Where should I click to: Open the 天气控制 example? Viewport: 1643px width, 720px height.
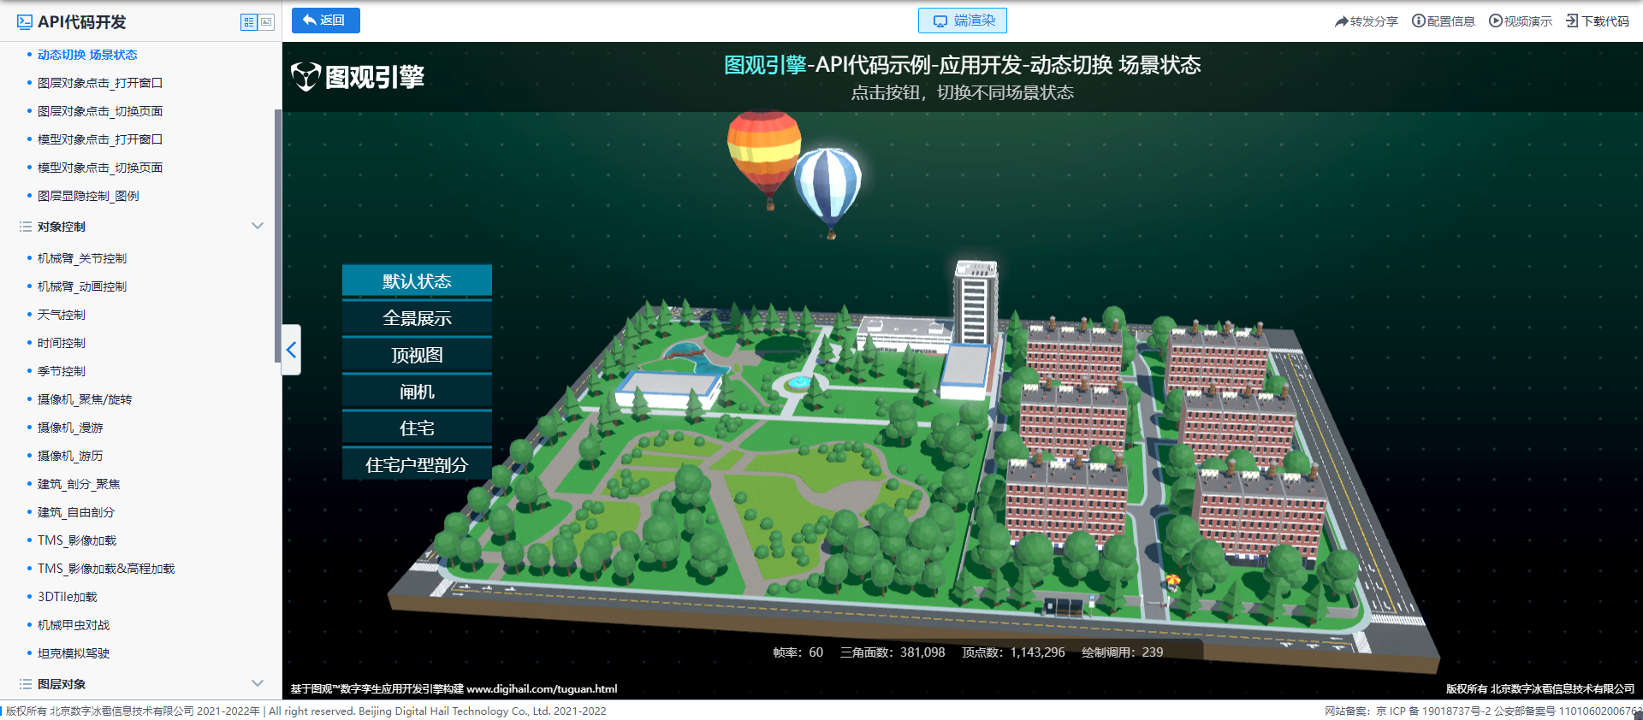click(62, 315)
